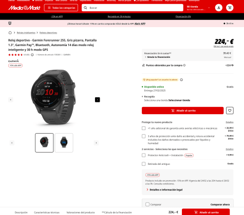Go to Valoraciones del producto tab
The height and width of the screenshot is (215, 244).
[81, 212]
